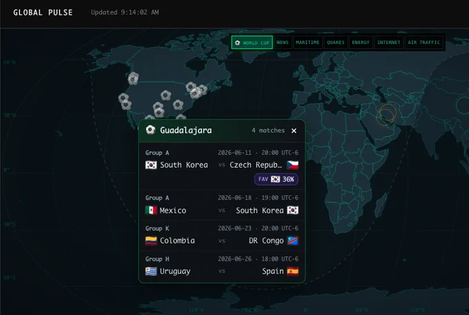Select Spain team name
The height and width of the screenshot is (315, 469).
[x=273, y=271]
